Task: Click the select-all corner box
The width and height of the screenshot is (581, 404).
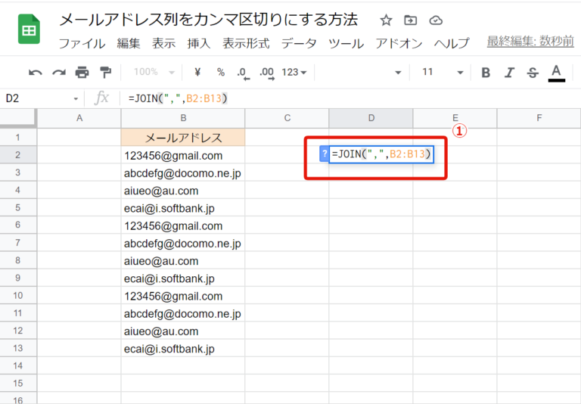Action: tap(18, 118)
